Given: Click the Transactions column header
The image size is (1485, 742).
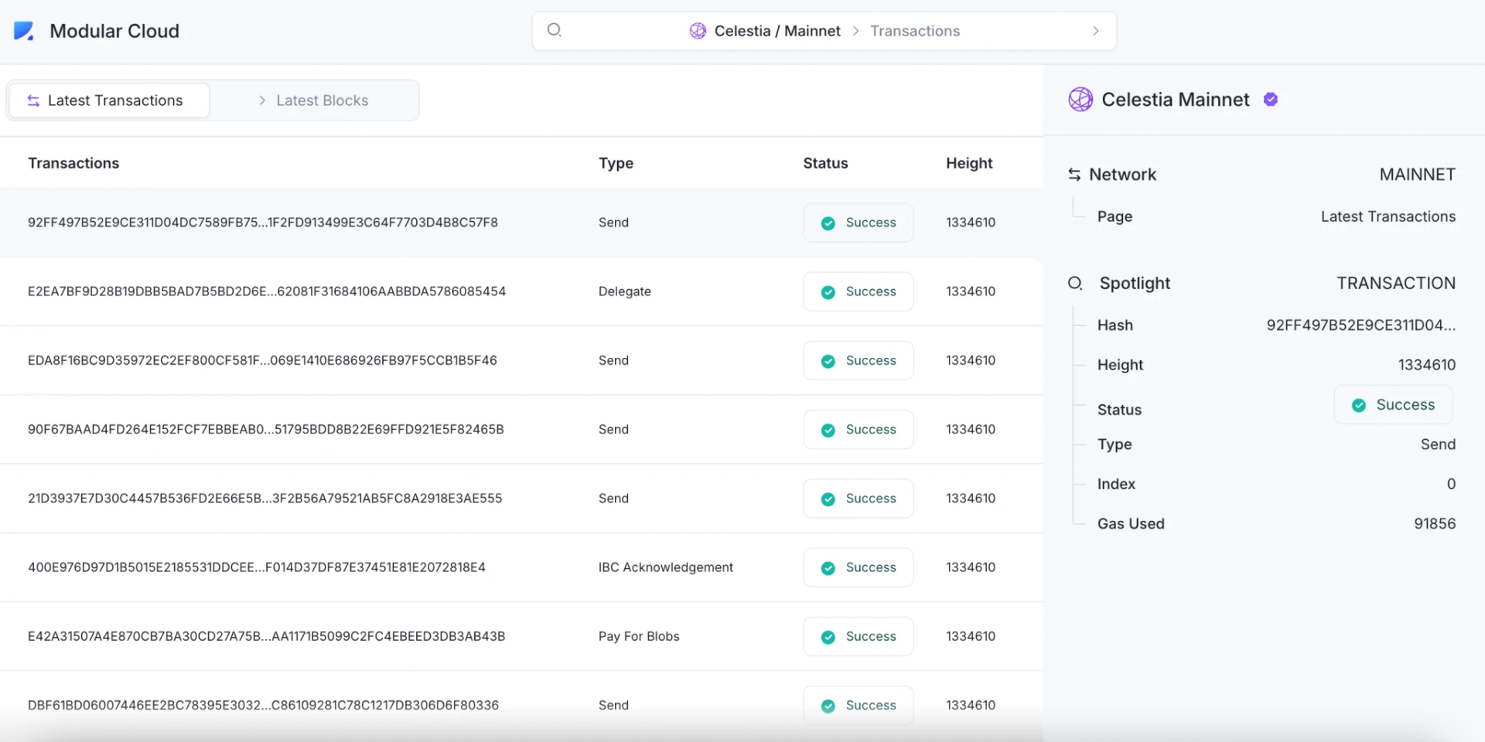Looking at the screenshot, I should click(x=73, y=163).
